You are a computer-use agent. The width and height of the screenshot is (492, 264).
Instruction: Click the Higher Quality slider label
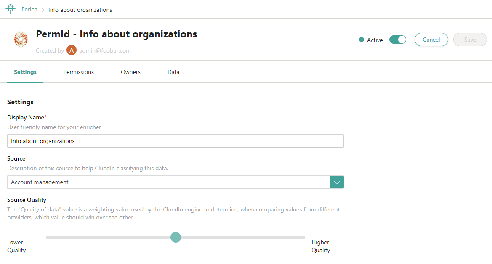click(x=320, y=246)
